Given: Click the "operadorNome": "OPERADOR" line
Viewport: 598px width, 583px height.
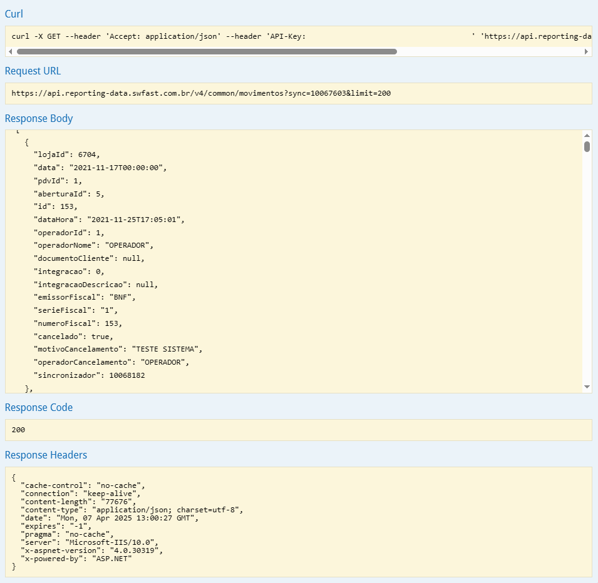Looking at the screenshot, I should tap(93, 245).
